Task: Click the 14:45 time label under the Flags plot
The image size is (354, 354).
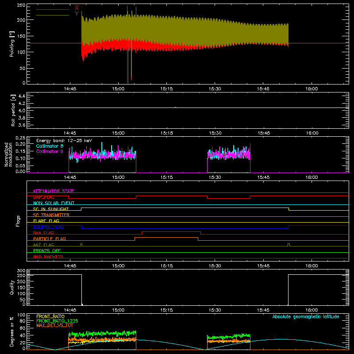Action: (x=70, y=266)
